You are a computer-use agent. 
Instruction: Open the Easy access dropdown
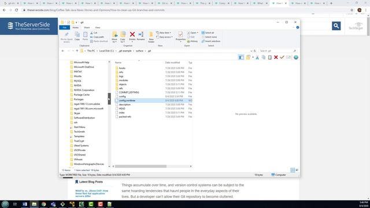pyautogui.click(x=164, y=37)
